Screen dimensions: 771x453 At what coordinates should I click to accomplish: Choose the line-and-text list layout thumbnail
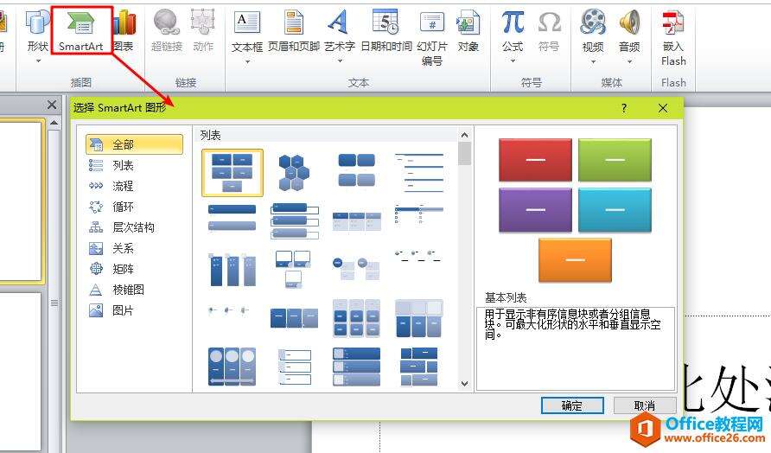coord(419,173)
